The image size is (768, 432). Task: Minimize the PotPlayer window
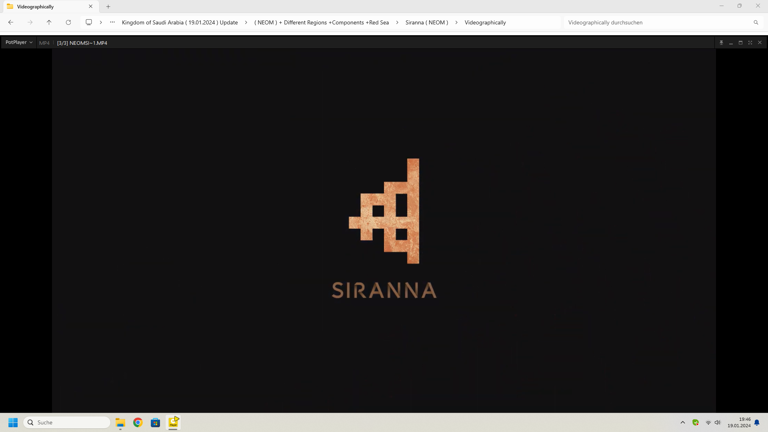pos(731,42)
